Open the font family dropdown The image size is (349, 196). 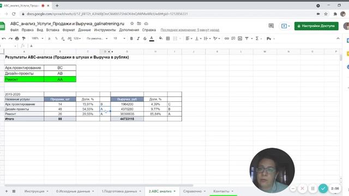click(97, 39)
